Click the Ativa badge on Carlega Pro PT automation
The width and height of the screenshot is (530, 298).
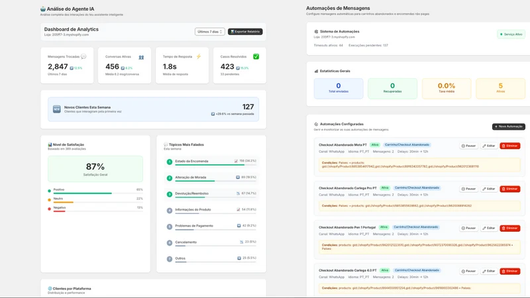(385, 188)
